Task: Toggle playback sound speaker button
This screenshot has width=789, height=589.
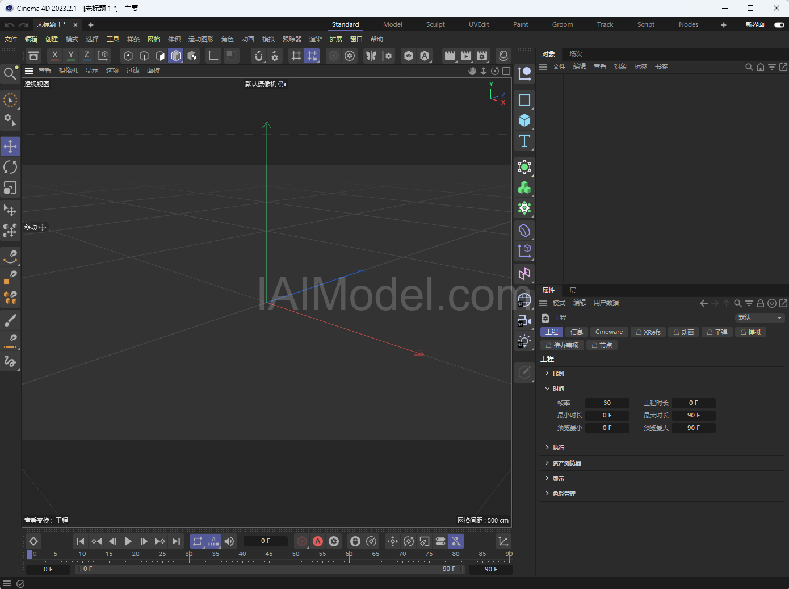Action: [x=229, y=541]
